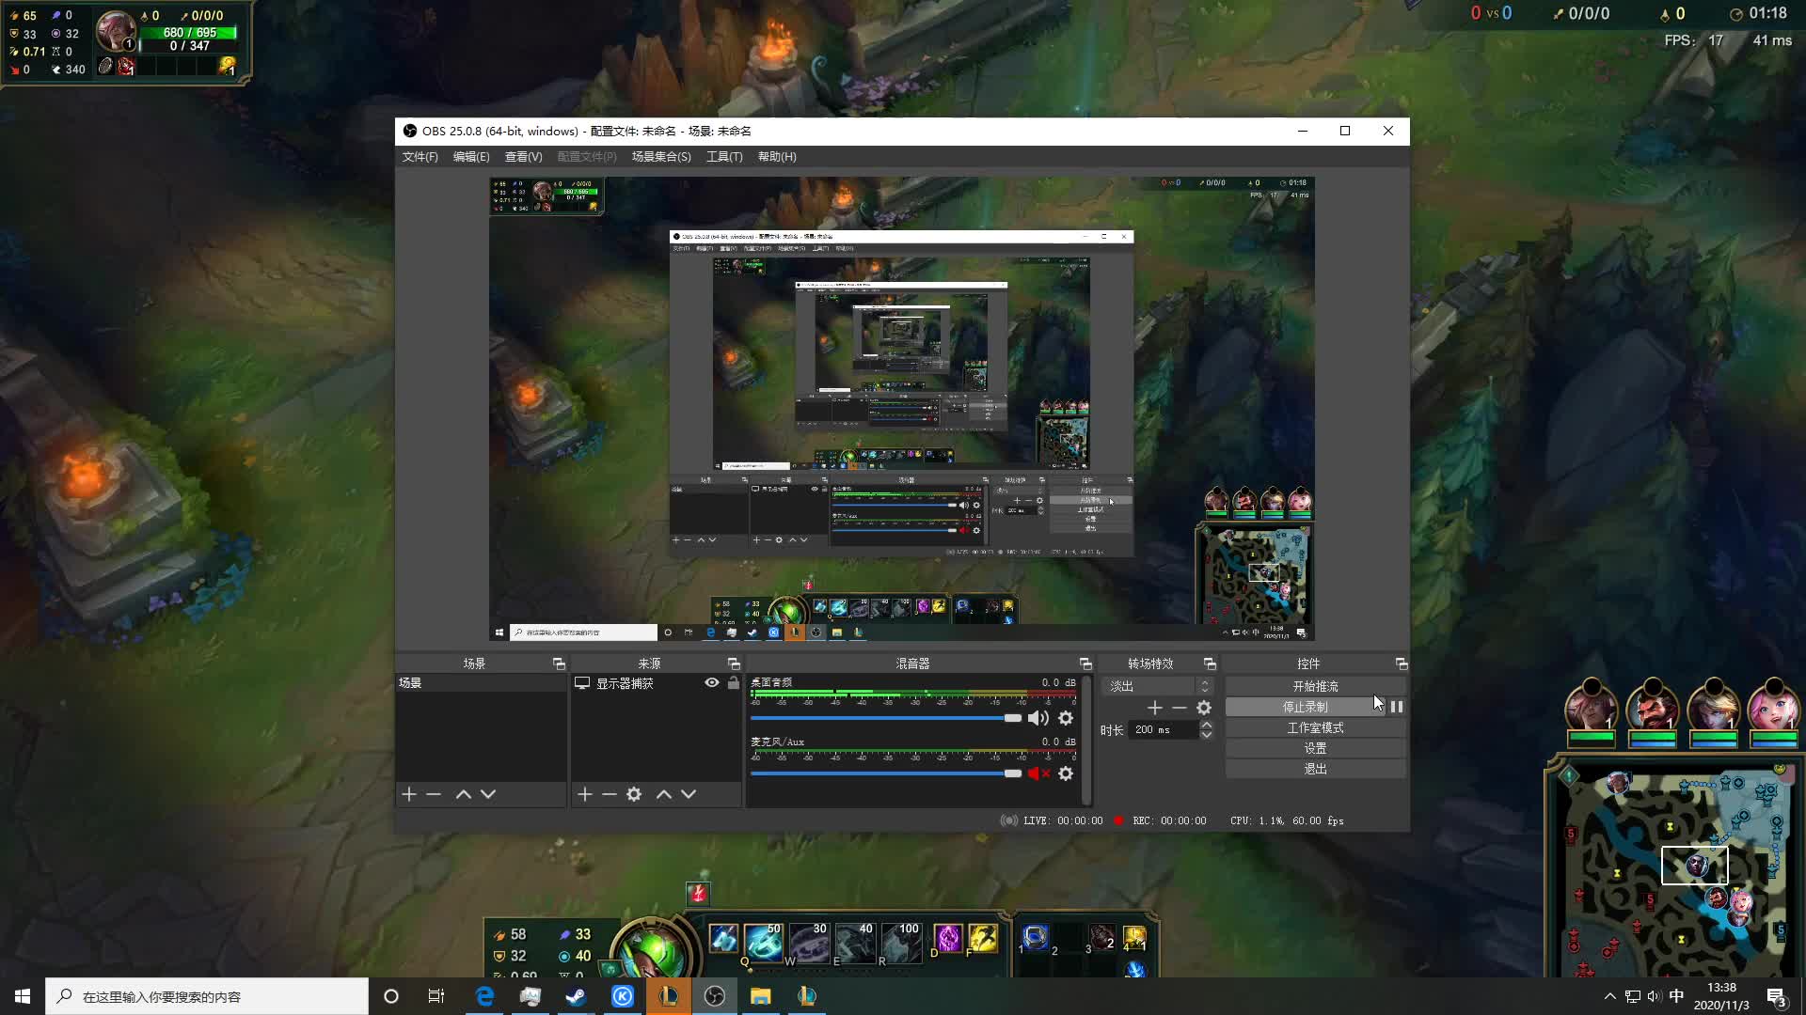Click the Windows taskbar search box
The height and width of the screenshot is (1015, 1806).
(x=207, y=996)
